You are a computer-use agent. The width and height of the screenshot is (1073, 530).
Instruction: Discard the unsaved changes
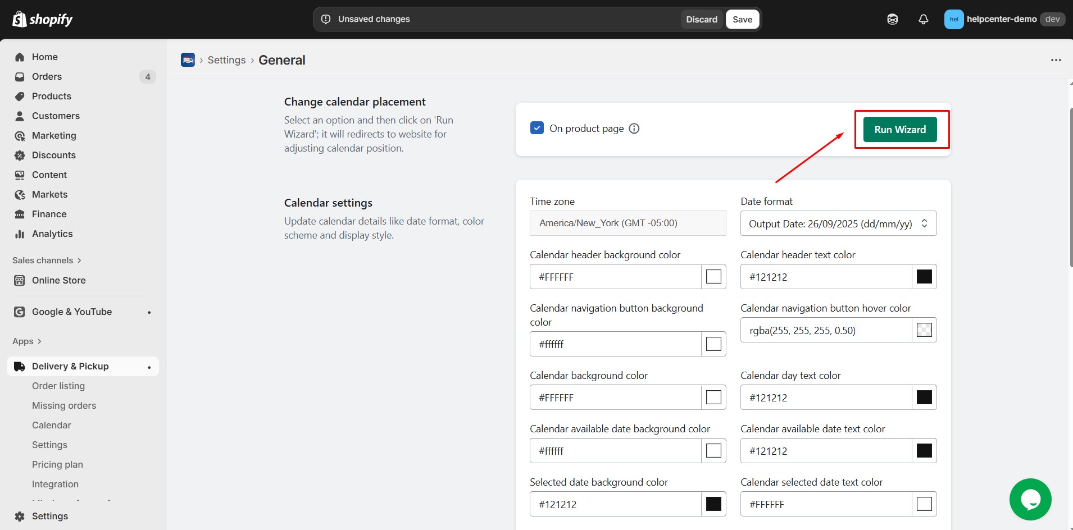(701, 20)
